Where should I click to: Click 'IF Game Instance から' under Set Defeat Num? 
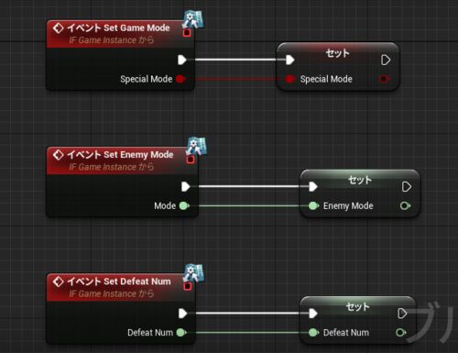pyautogui.click(x=112, y=293)
